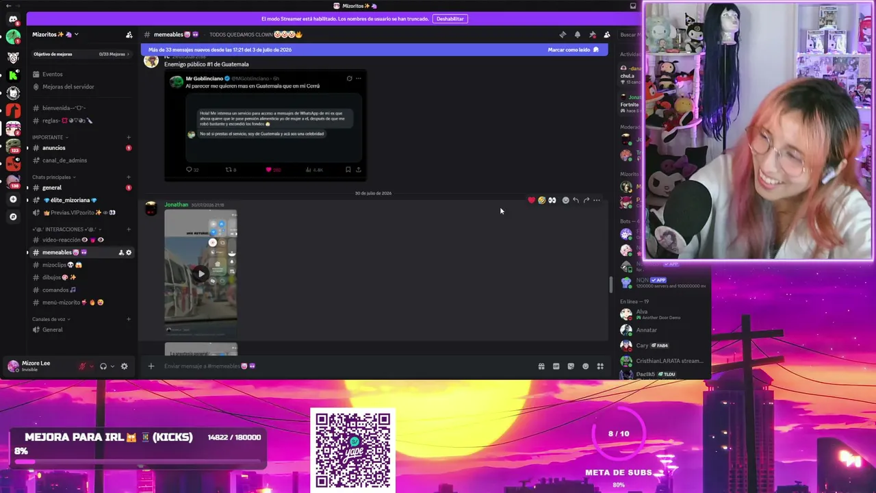Open microphone input options arrow

pos(91,366)
